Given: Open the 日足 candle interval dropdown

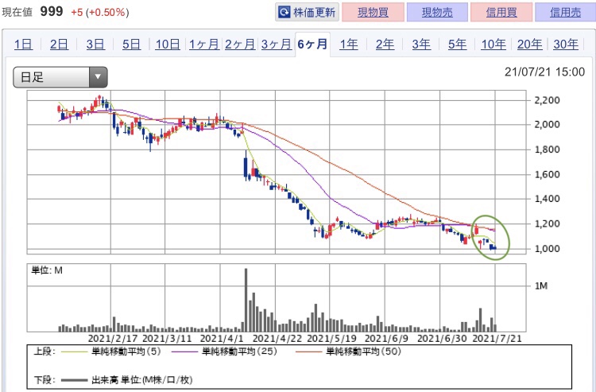Looking at the screenshot, I should click(x=60, y=77).
